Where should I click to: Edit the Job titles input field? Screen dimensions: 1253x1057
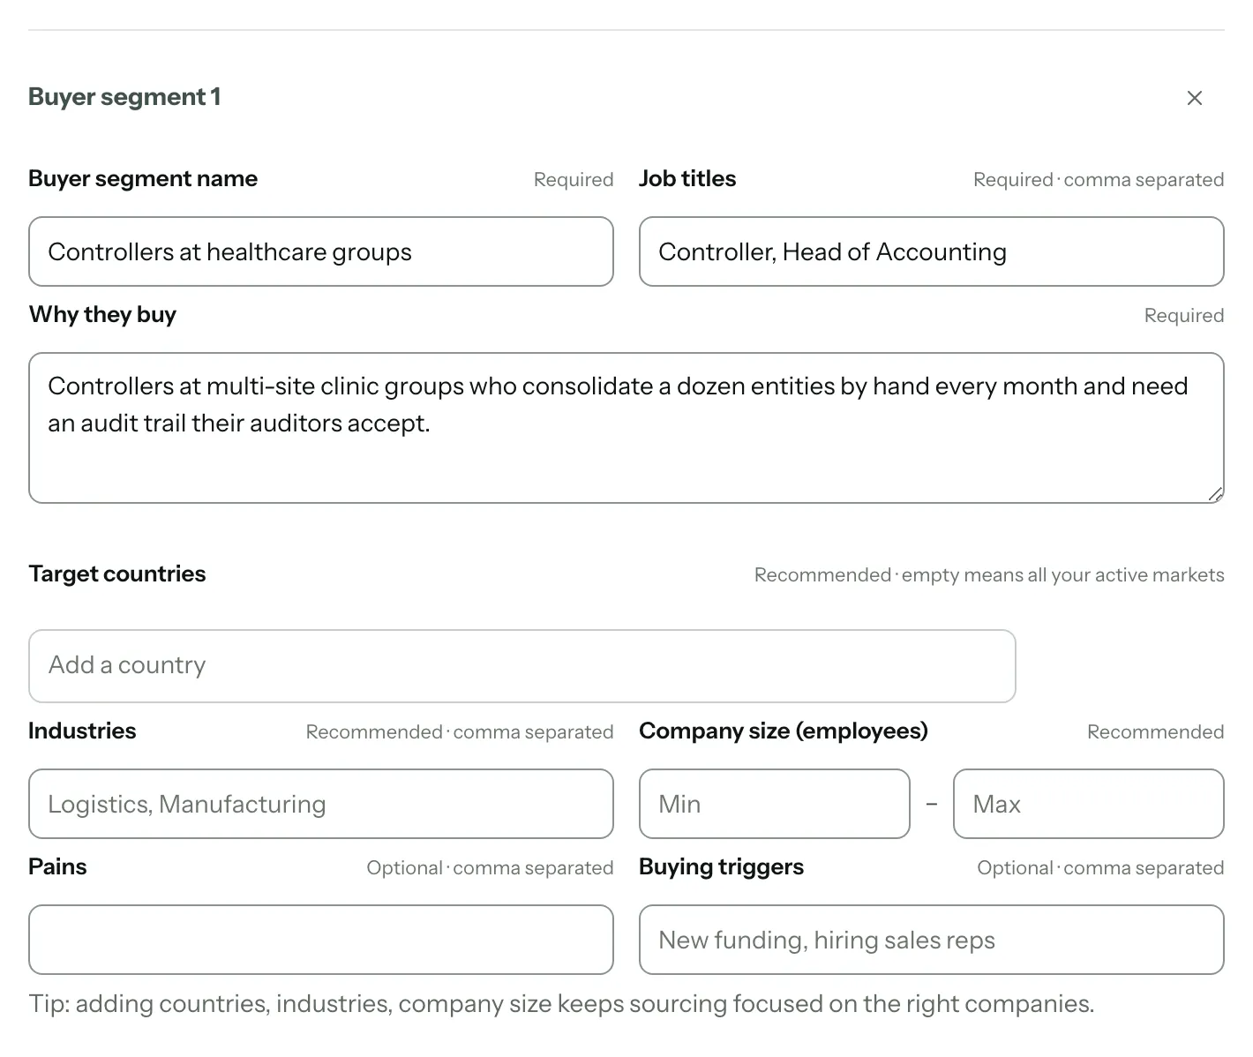(932, 251)
